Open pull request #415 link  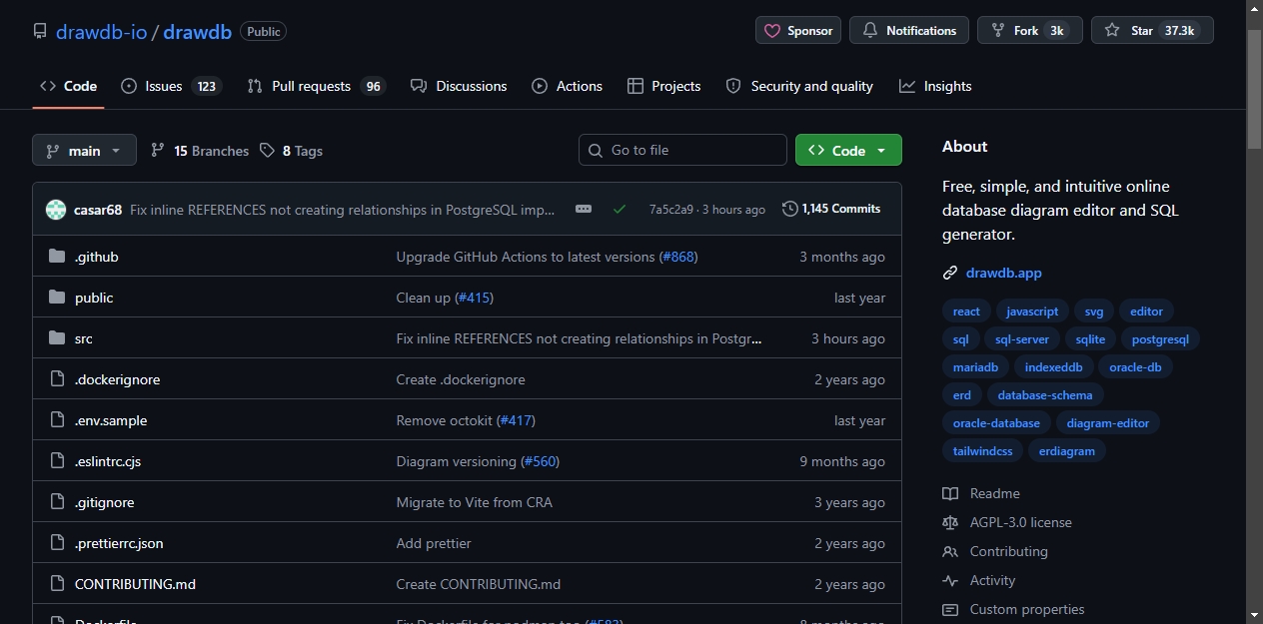coord(474,298)
